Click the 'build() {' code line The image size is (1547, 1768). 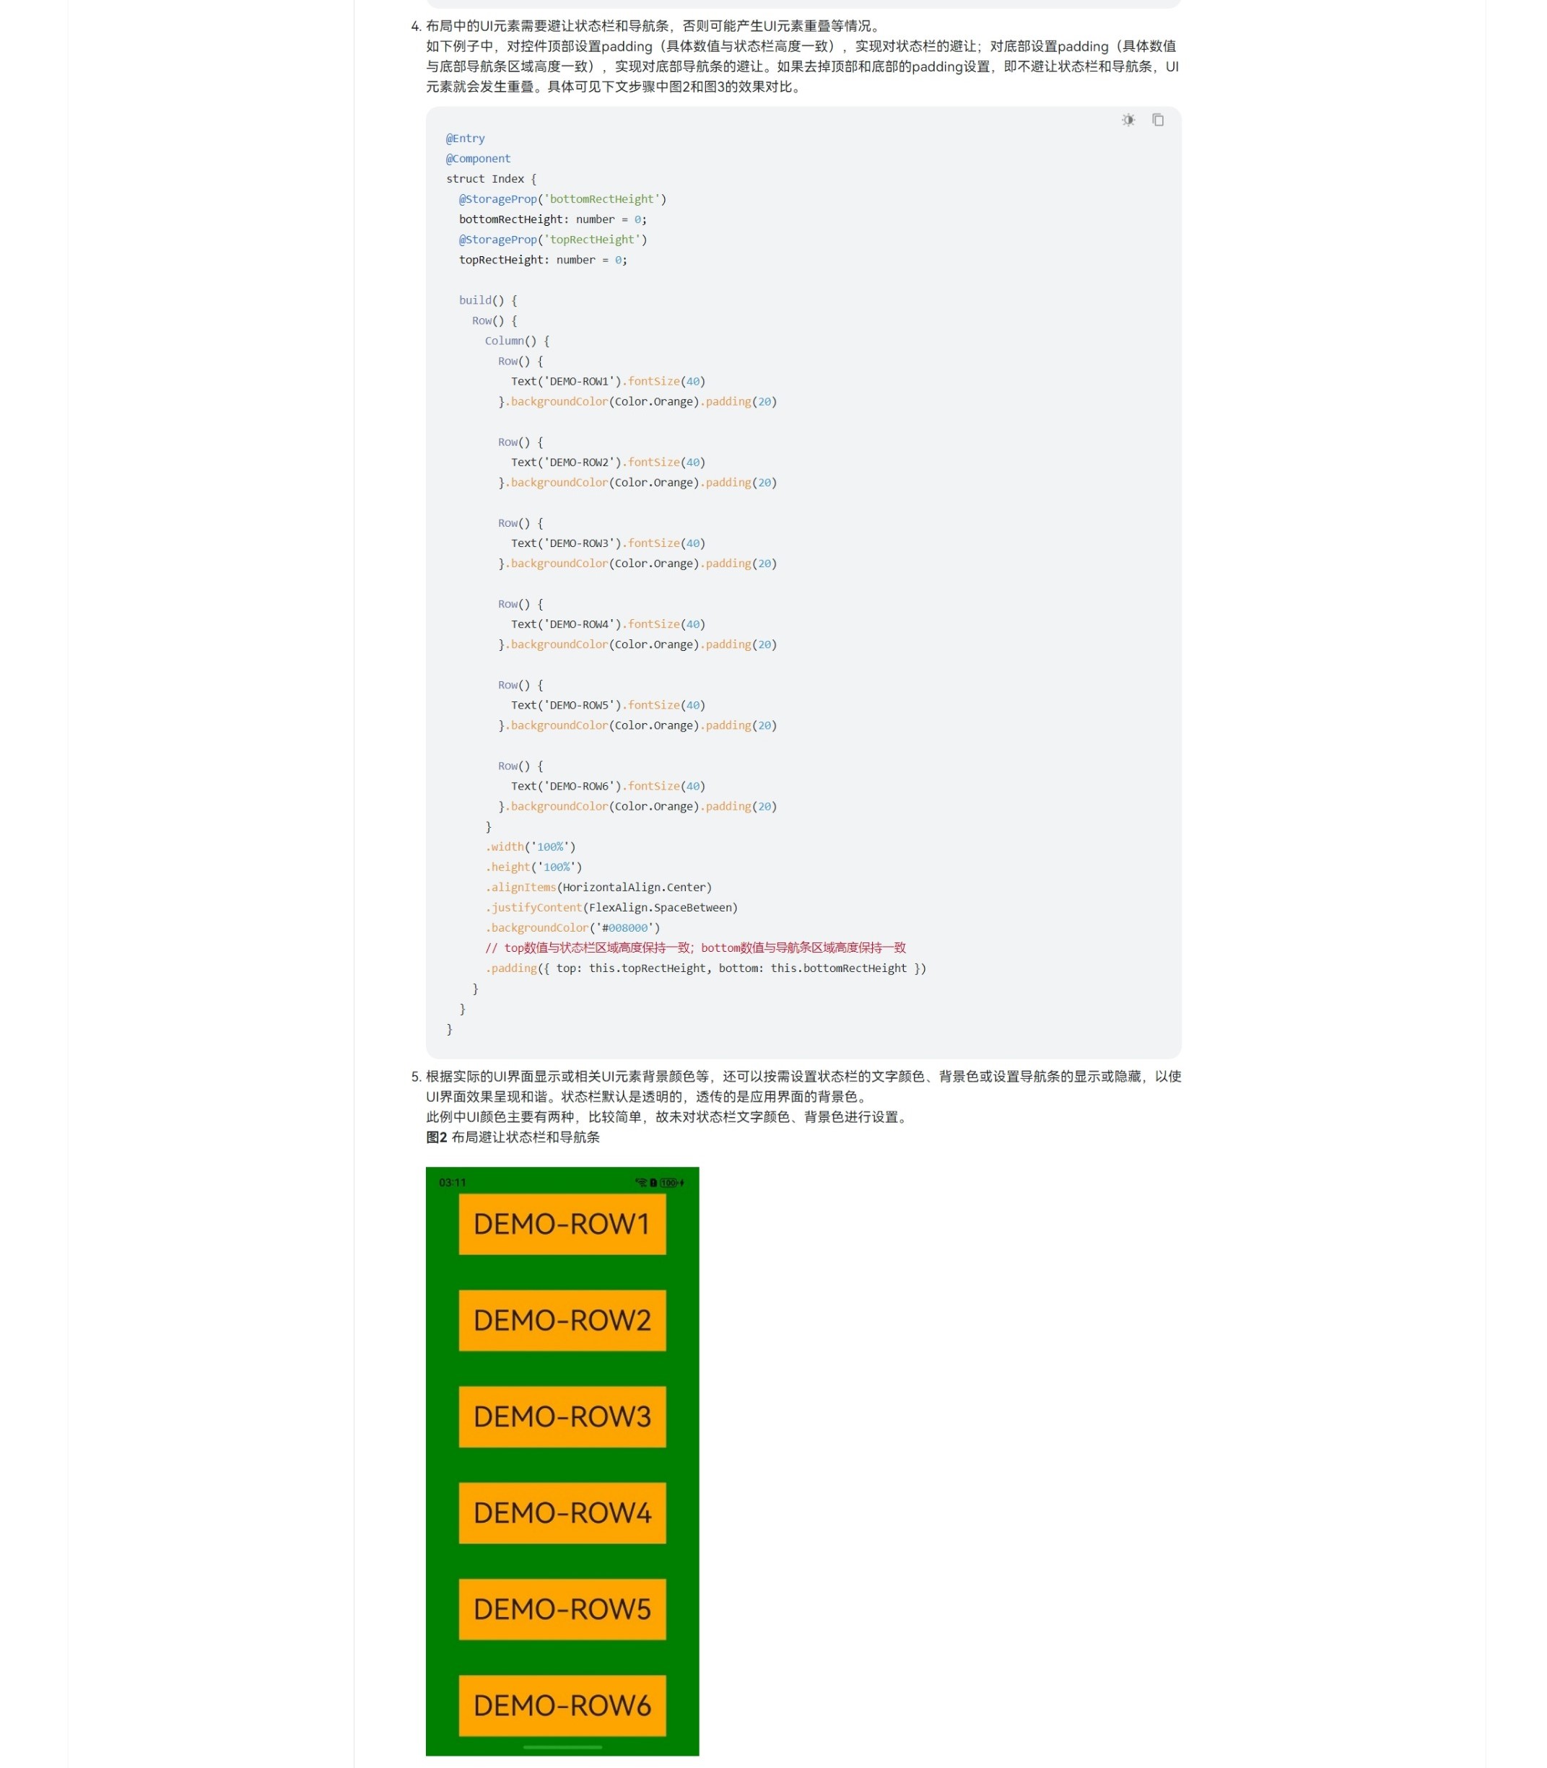(x=488, y=300)
